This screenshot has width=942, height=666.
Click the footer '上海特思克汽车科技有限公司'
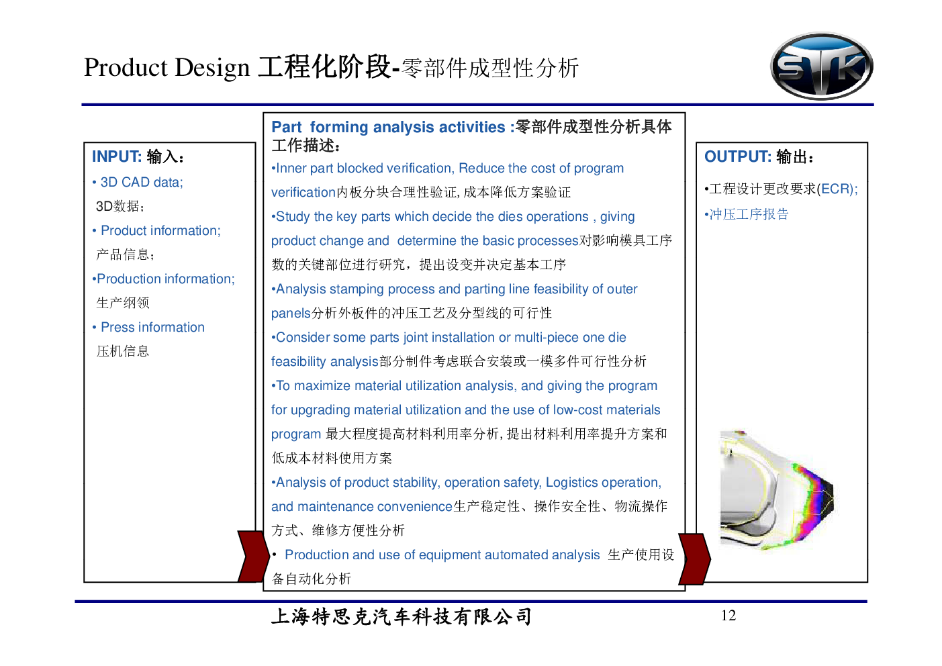click(402, 617)
